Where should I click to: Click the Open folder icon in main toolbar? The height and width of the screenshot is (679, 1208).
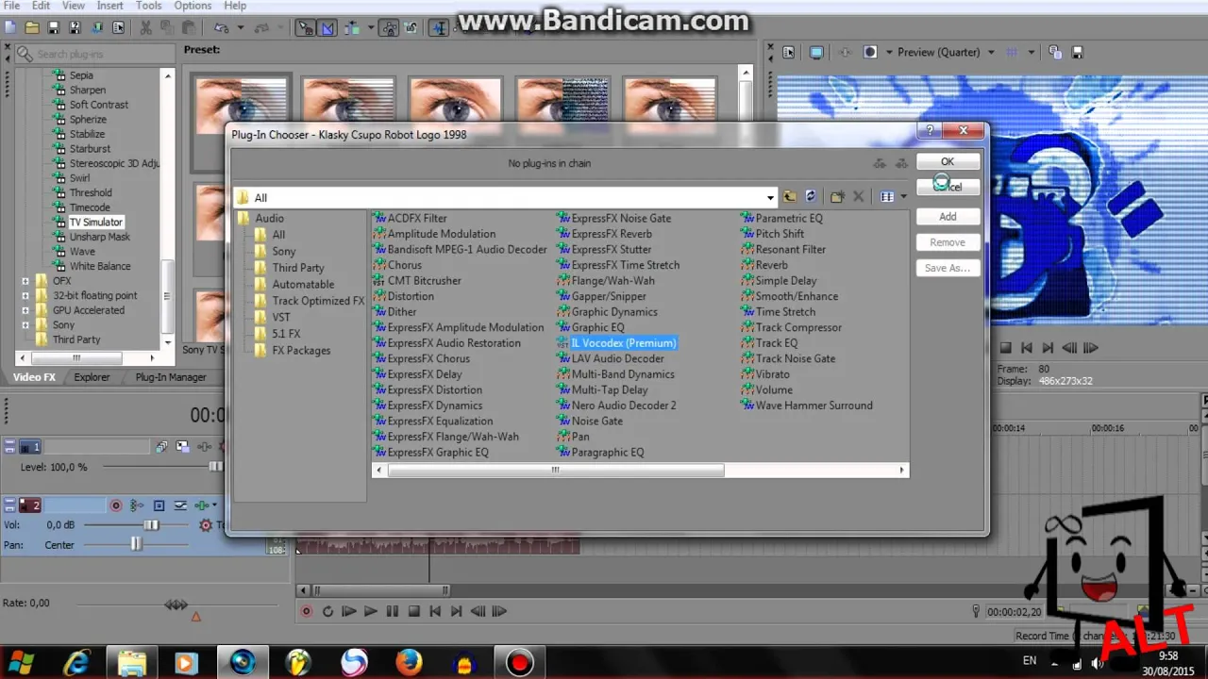[32, 28]
